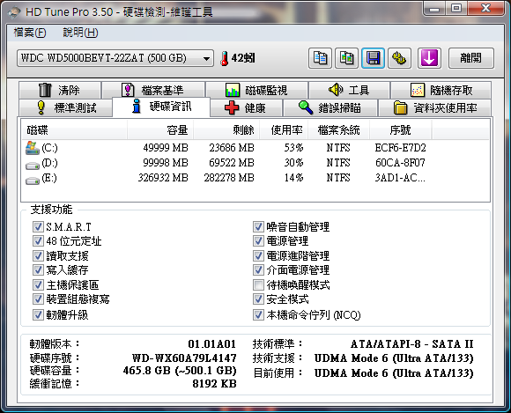Click the serial ECF6-E7D2
Viewport: 511px width, 413px height.
click(x=401, y=148)
